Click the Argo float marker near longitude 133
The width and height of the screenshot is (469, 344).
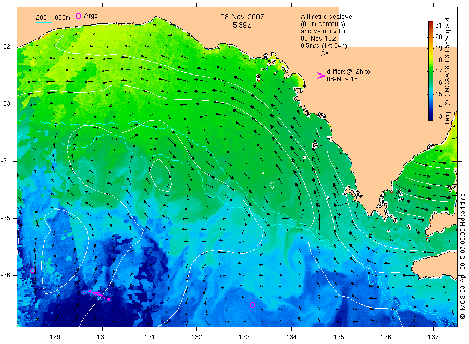(252, 305)
